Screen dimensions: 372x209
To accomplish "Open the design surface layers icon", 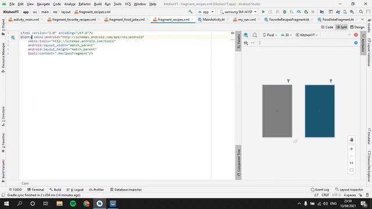I will pos(246,35).
